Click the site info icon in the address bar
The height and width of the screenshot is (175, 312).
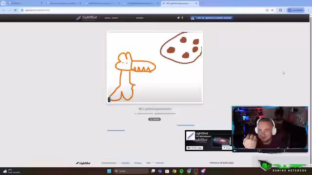click(x=22, y=10)
